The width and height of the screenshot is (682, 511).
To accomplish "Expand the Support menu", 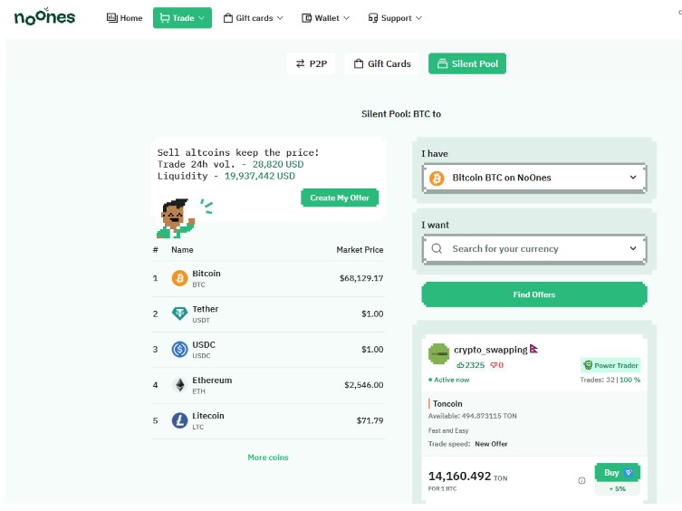I will 395,18.
